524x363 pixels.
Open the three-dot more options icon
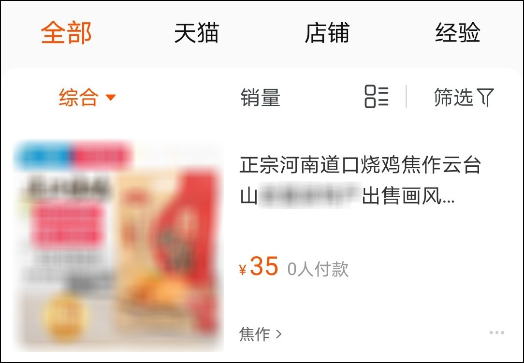(x=497, y=333)
